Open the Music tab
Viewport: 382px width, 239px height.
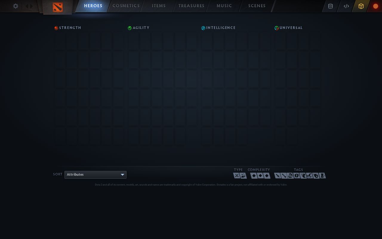click(x=224, y=6)
